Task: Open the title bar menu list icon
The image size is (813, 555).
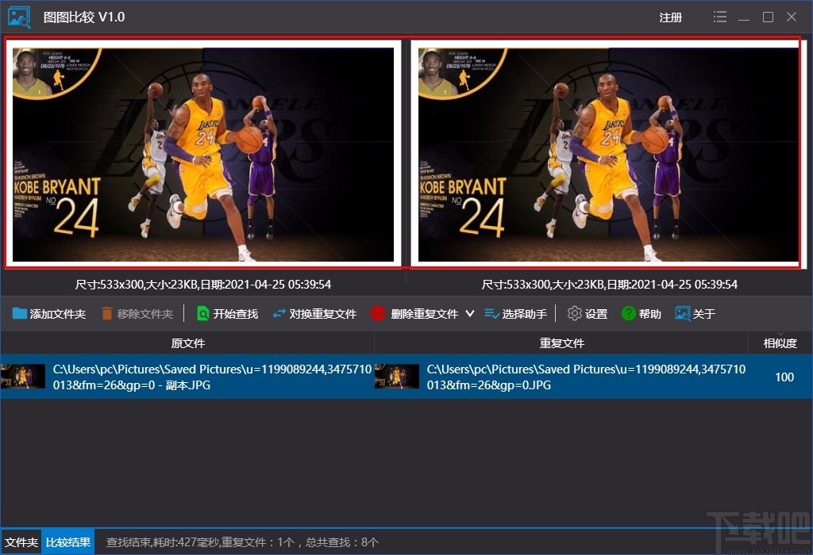Action: coord(719,17)
